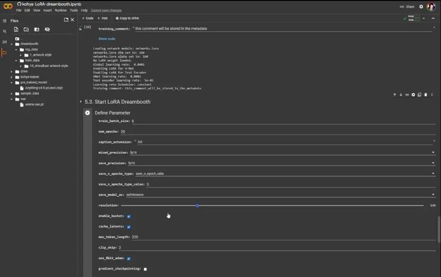
Task: Copy link to cell icon
Action: click(x=407, y=95)
